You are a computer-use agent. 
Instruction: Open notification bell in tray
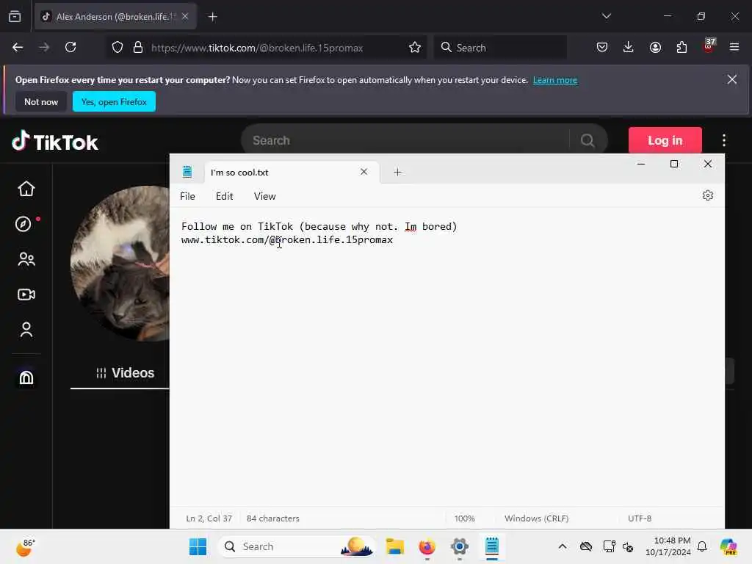point(702,546)
